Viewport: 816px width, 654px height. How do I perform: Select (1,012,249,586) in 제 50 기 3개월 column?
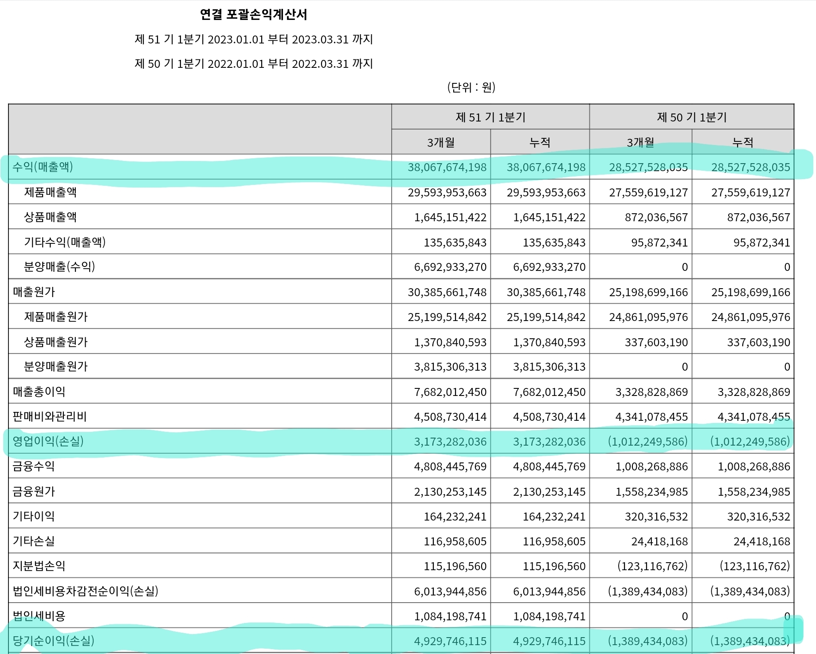648,442
